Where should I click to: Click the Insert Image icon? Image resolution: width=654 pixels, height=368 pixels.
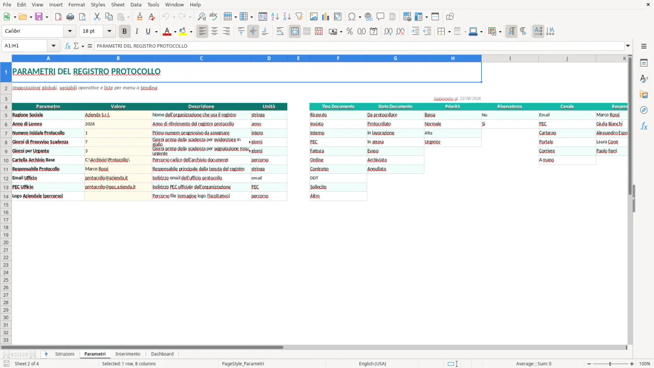[314, 17]
